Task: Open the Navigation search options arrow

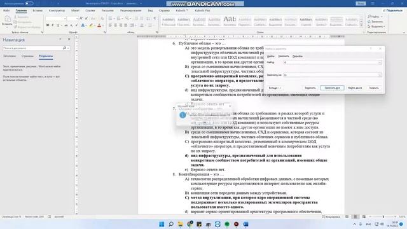Action: pos(68,48)
